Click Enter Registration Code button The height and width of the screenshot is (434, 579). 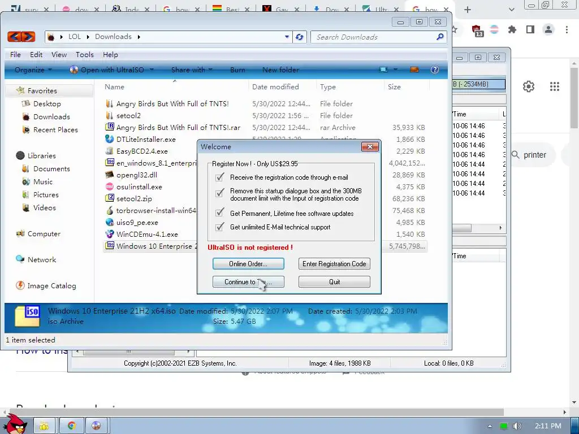click(x=334, y=263)
